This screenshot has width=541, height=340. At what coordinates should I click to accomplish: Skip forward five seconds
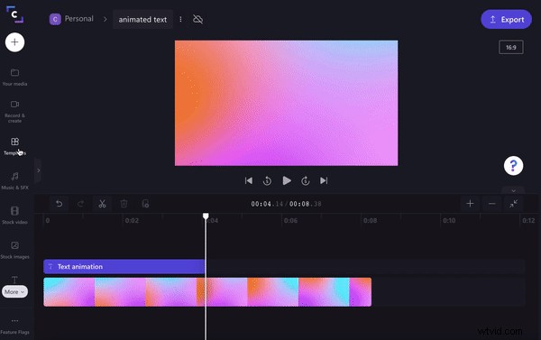[x=306, y=180]
